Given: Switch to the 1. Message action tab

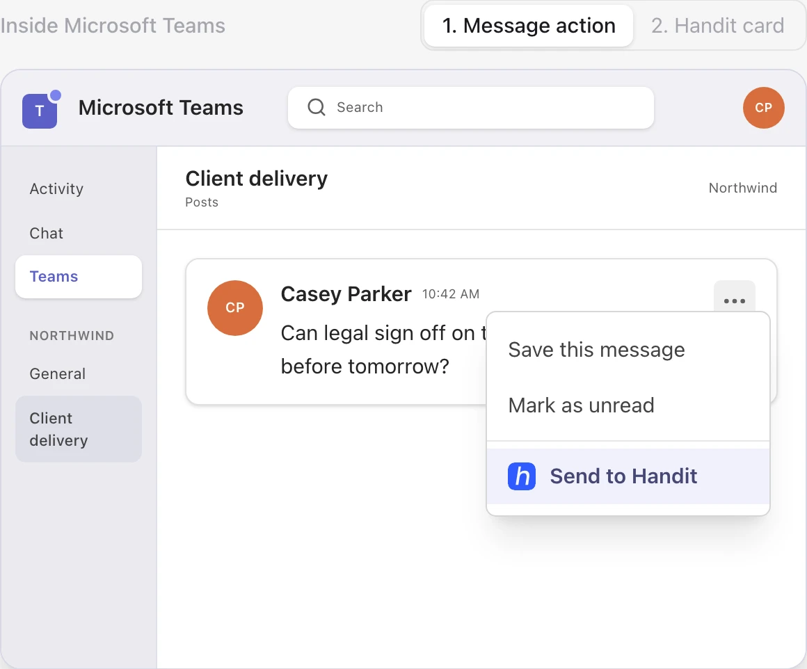Looking at the screenshot, I should pyautogui.click(x=529, y=26).
